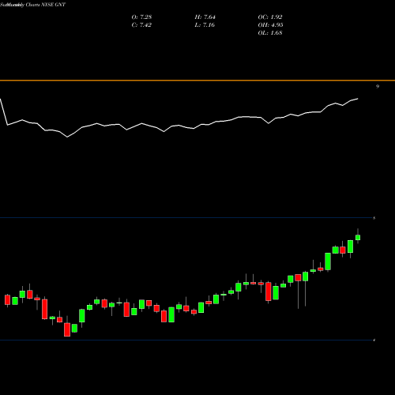The image size is (395, 395).
Task: Select the OH: 4.95 reading
Action: pyautogui.click(x=270, y=25)
